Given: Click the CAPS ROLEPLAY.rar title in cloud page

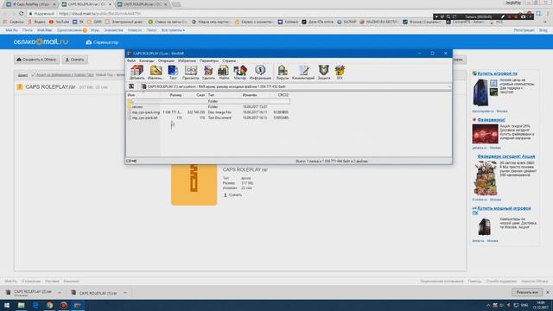Looking at the screenshot, I should pyautogui.click(x=245, y=170).
